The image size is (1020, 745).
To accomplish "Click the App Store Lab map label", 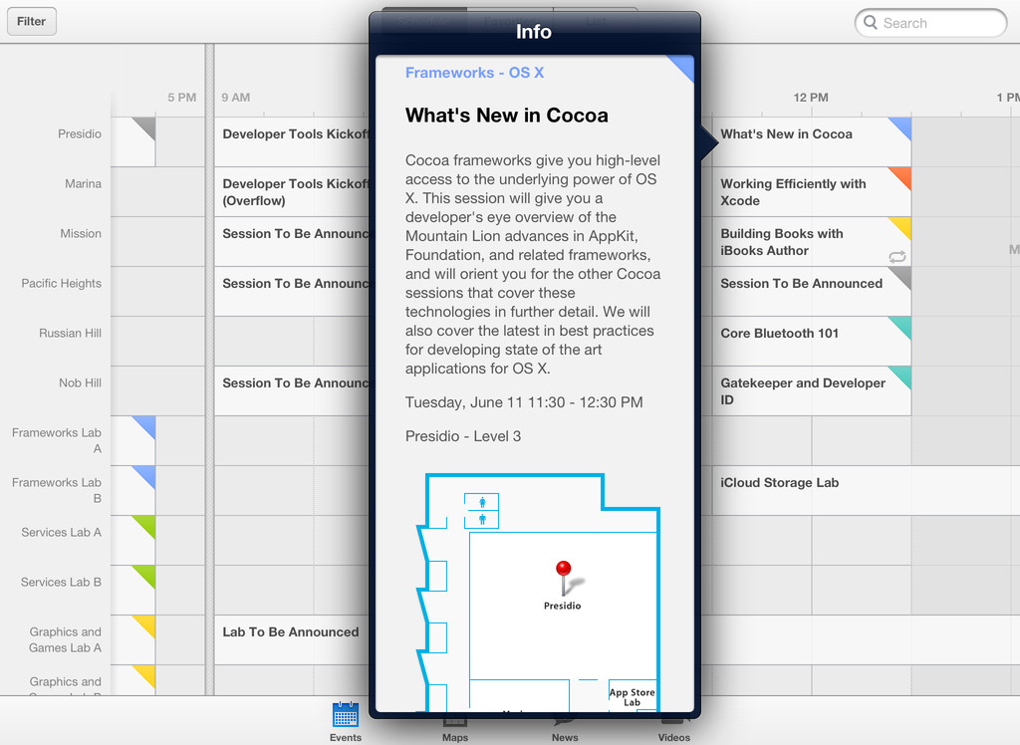I will coord(632,697).
